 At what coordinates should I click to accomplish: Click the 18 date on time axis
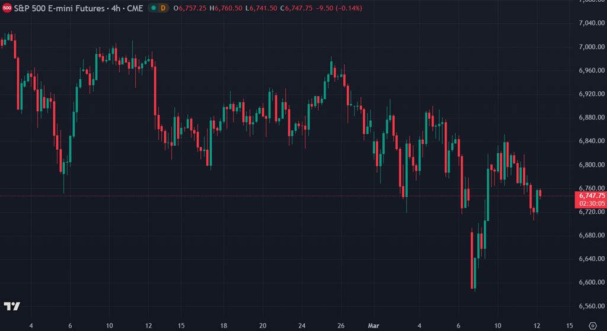pyautogui.click(x=223, y=326)
